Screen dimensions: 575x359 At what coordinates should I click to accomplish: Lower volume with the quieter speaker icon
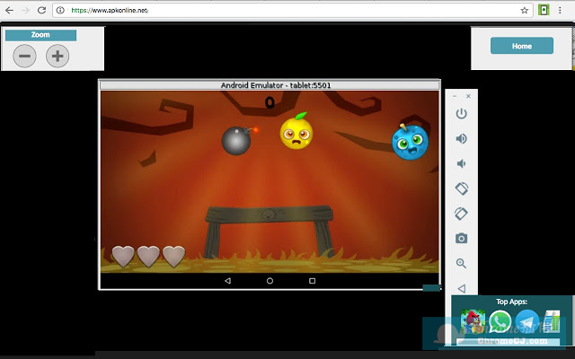(461, 163)
